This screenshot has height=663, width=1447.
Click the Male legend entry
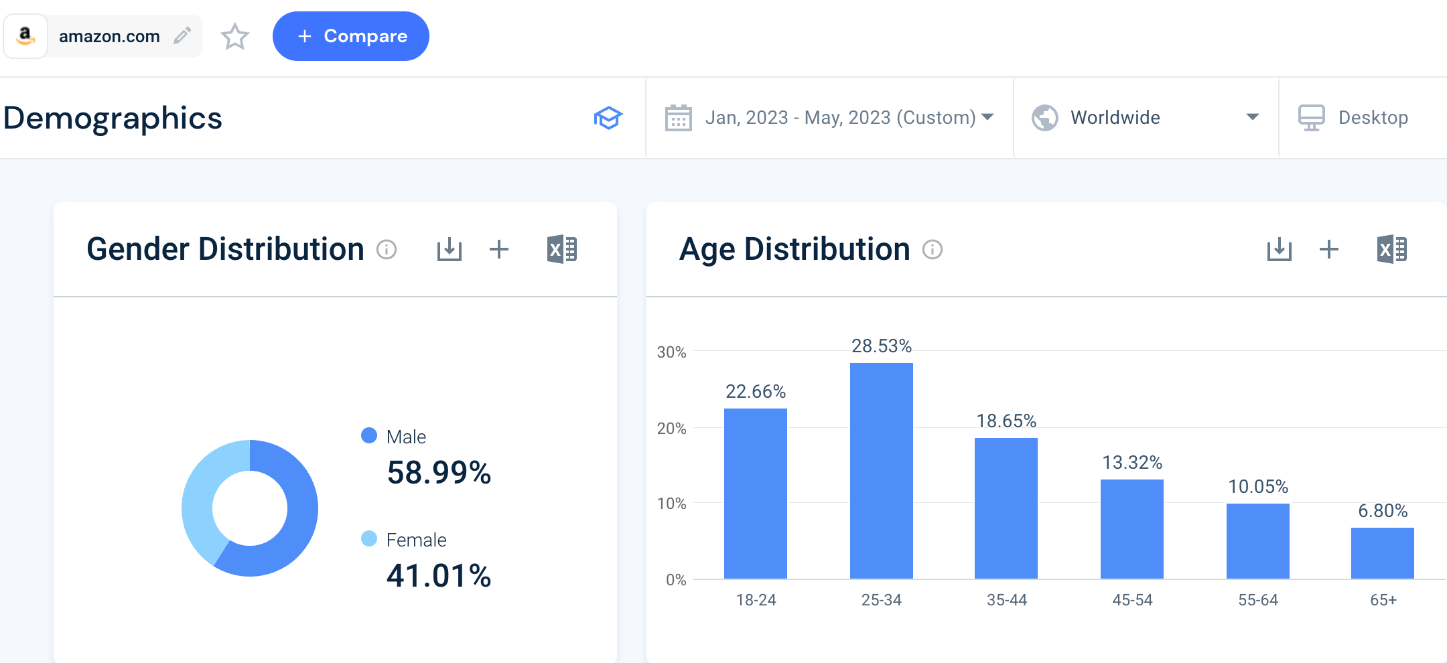(x=405, y=436)
